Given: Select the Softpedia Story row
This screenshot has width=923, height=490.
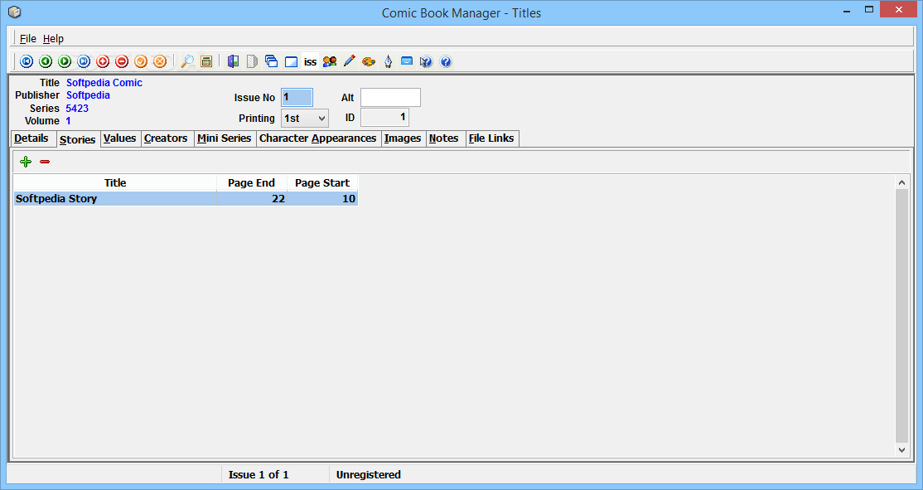Looking at the screenshot, I should click(186, 198).
